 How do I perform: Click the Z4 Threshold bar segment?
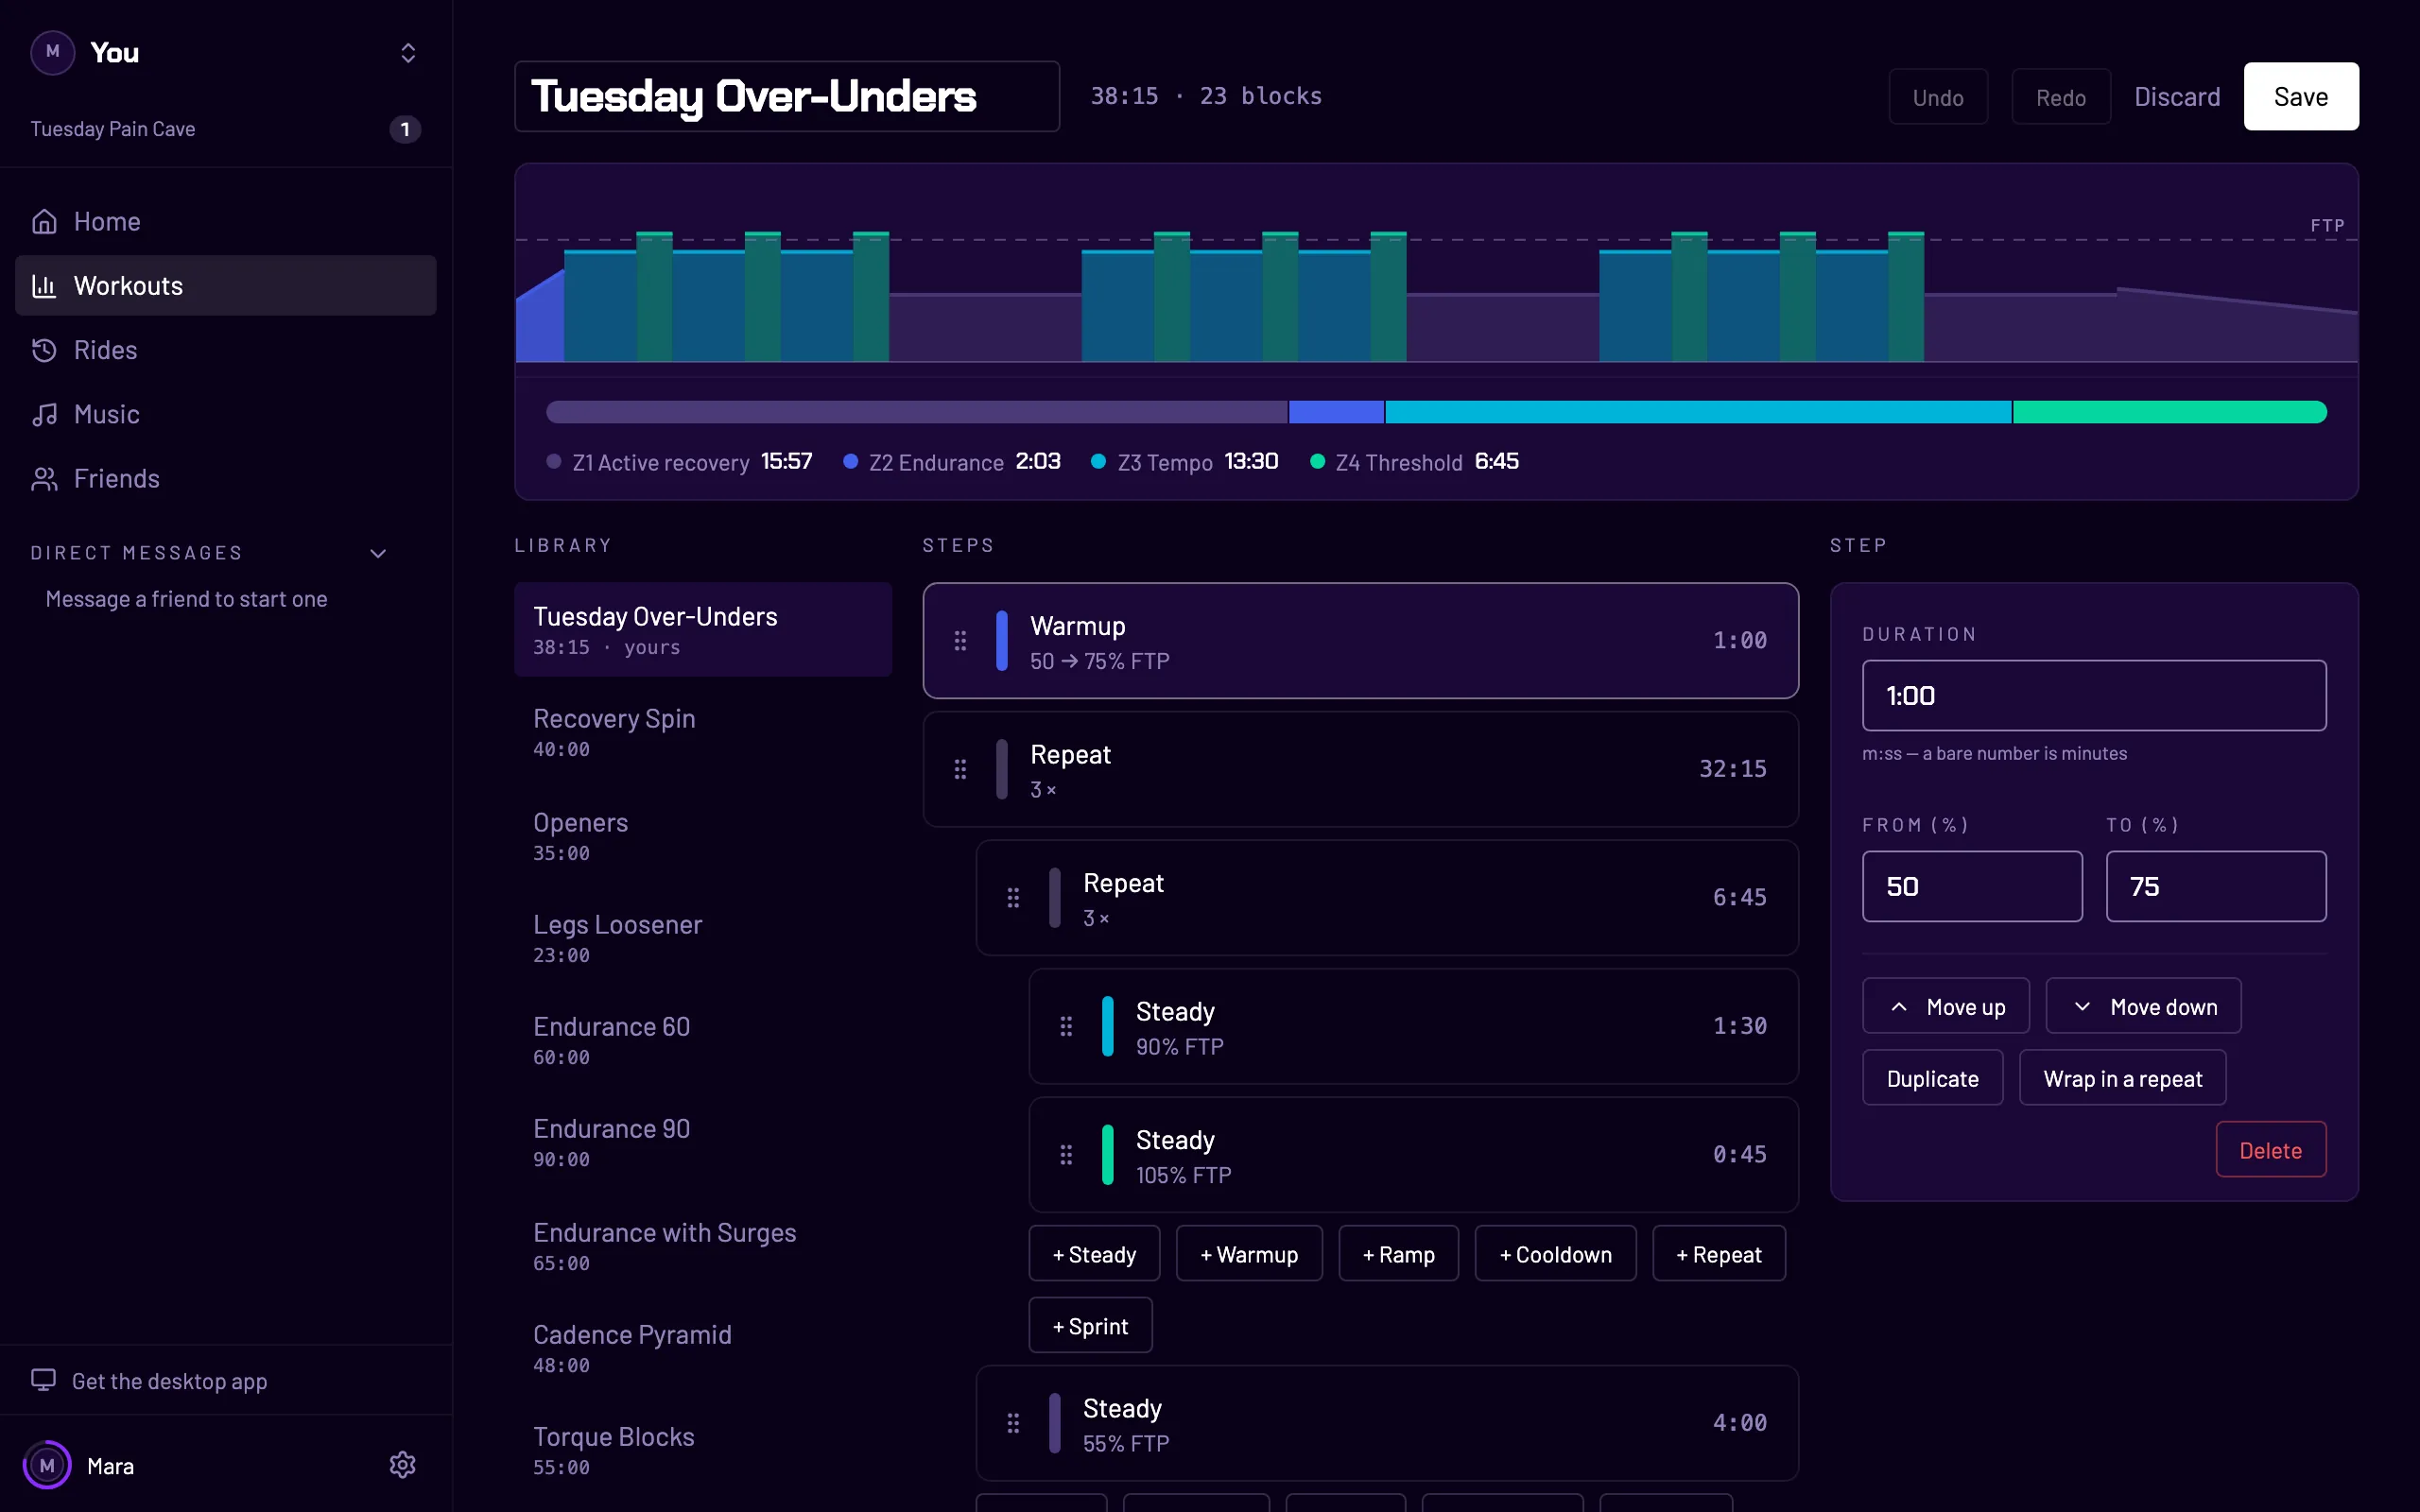click(x=2170, y=412)
